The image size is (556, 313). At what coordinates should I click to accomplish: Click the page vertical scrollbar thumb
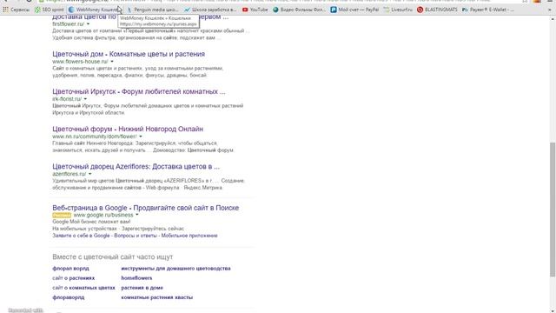point(553,209)
